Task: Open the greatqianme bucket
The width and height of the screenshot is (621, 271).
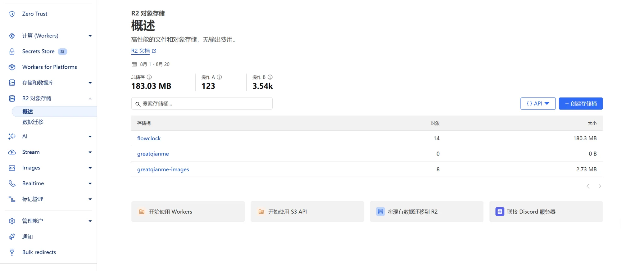Action: click(153, 154)
